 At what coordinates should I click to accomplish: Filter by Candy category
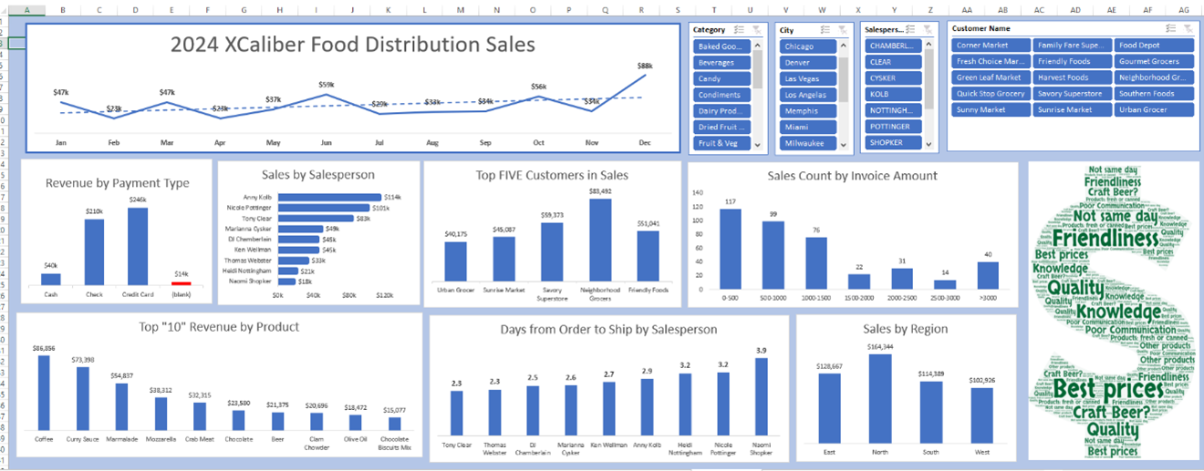[721, 79]
